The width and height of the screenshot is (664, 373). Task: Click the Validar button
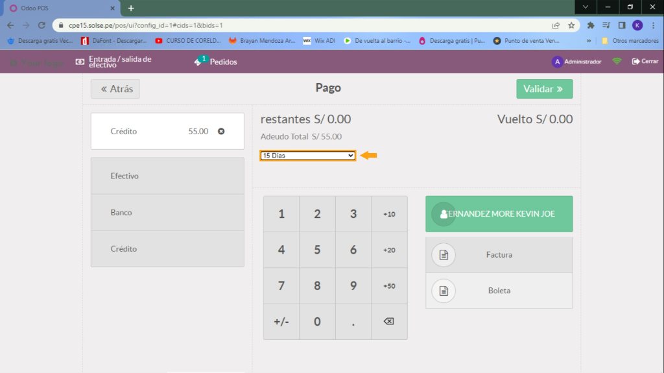pos(544,89)
